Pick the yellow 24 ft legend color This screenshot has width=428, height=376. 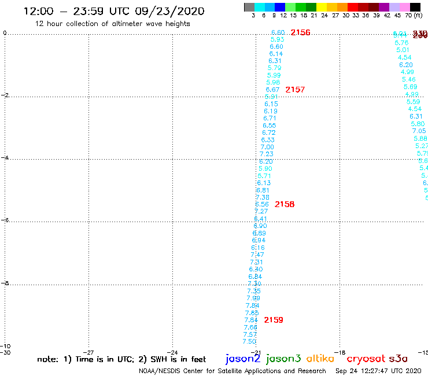click(x=322, y=7)
